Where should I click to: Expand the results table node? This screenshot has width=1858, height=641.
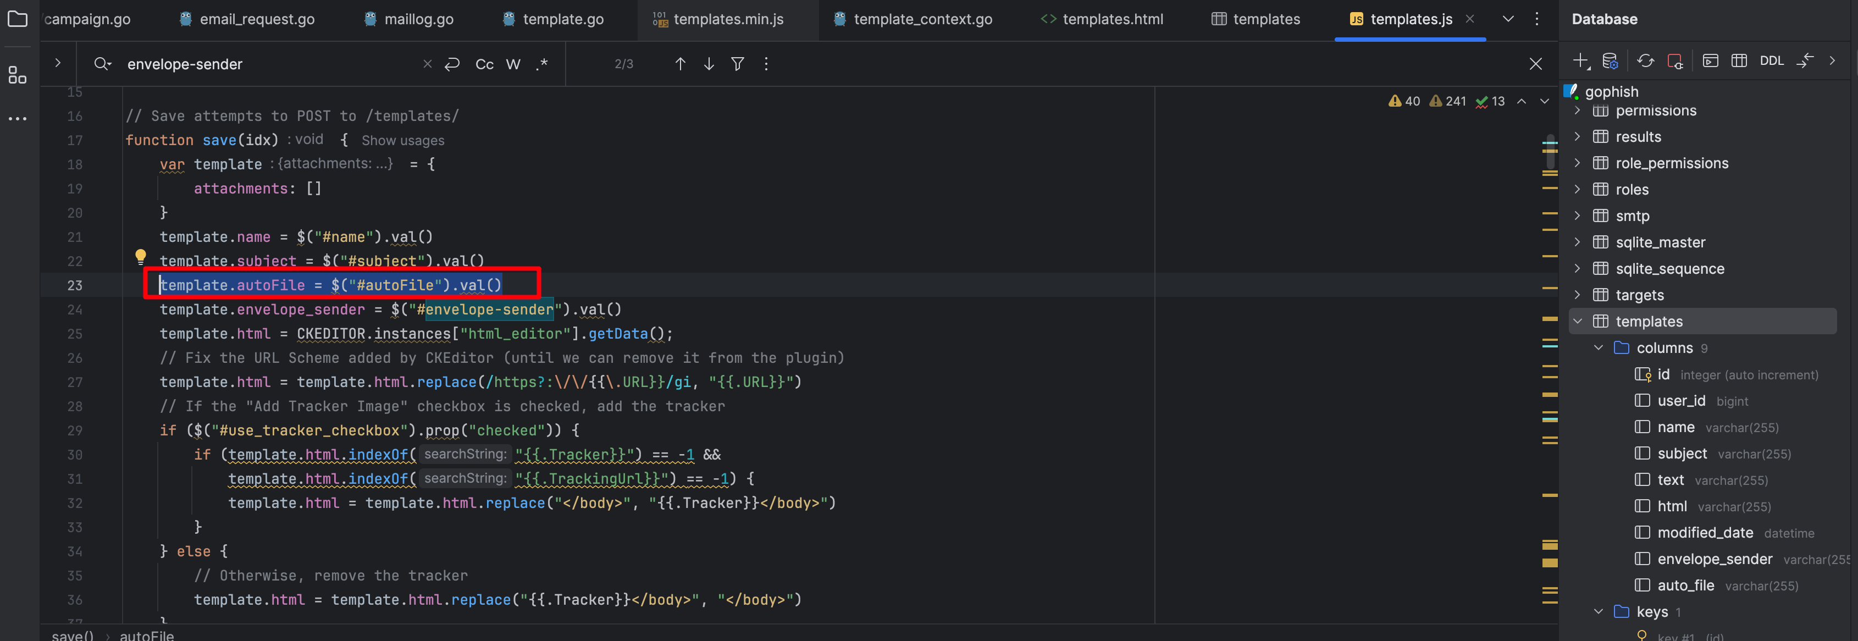click(1578, 137)
